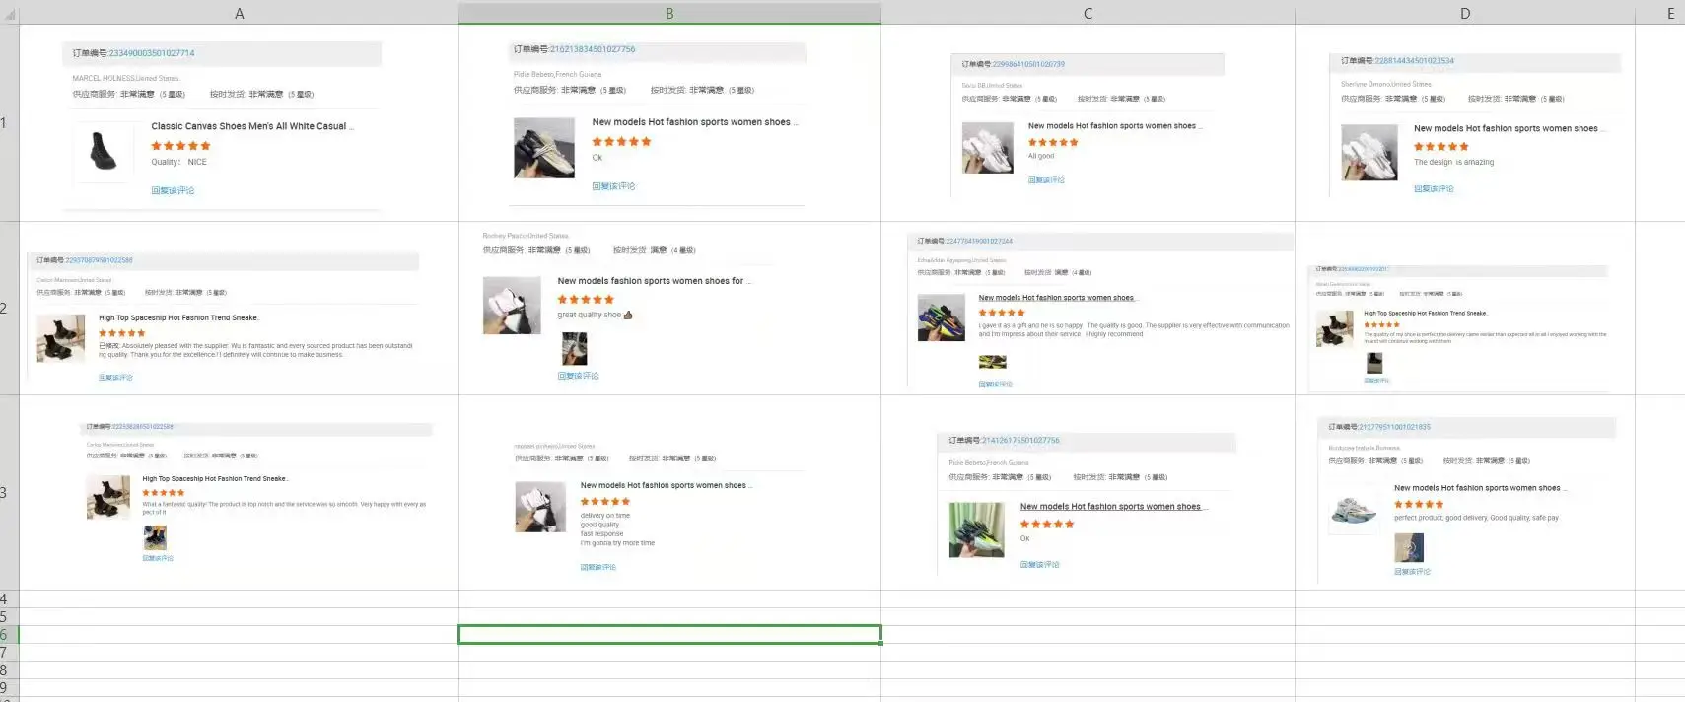Click the shoe photo beside 'The design is amazing'
This screenshot has height=702, width=1685.
click(1369, 152)
